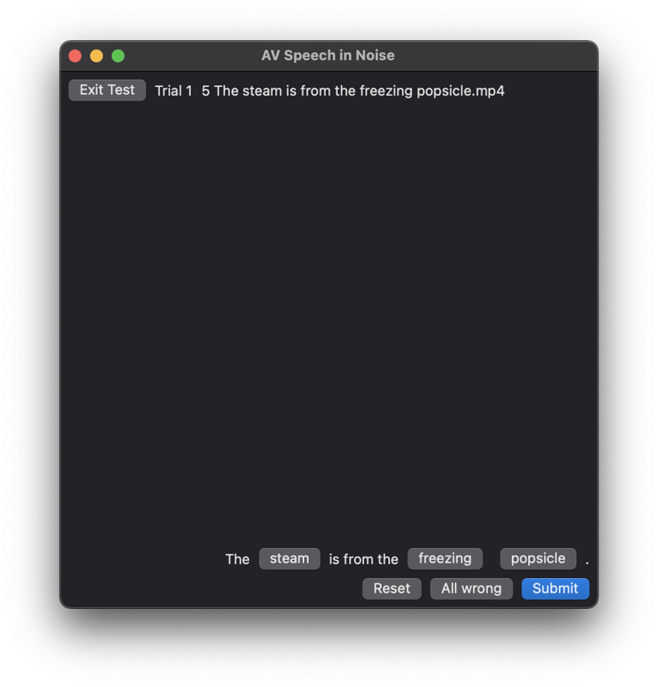Screen dimensions: 658x687
Task: Click the blank video playback area
Action: 329,322
